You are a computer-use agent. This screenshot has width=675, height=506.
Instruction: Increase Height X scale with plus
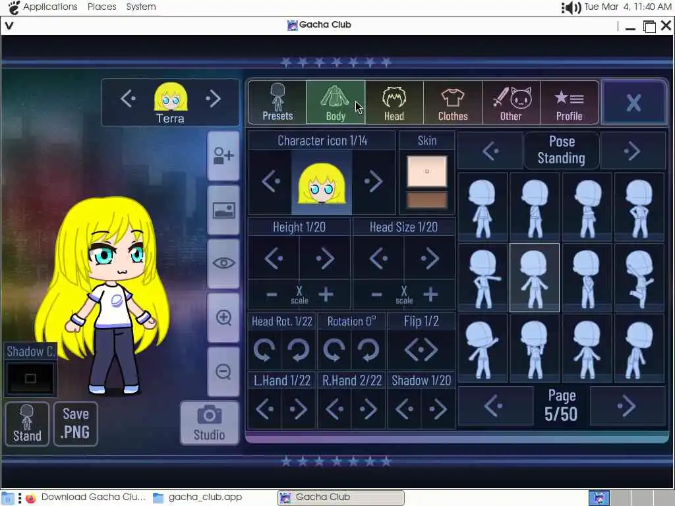[326, 295]
